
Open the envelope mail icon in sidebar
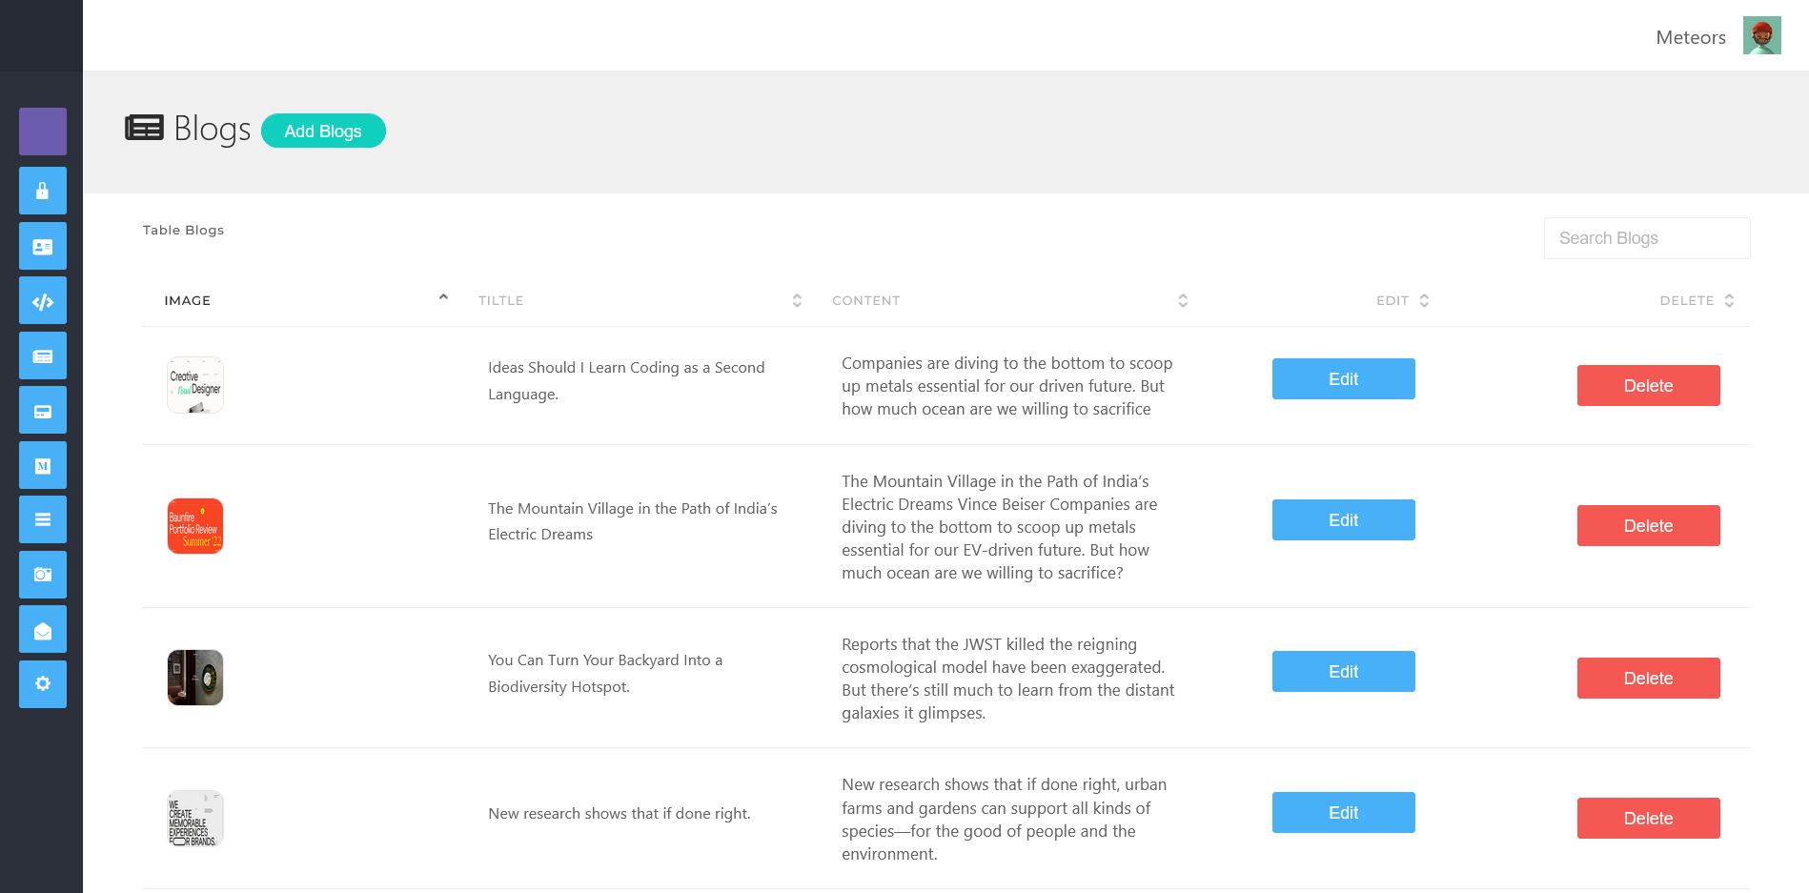tap(42, 629)
